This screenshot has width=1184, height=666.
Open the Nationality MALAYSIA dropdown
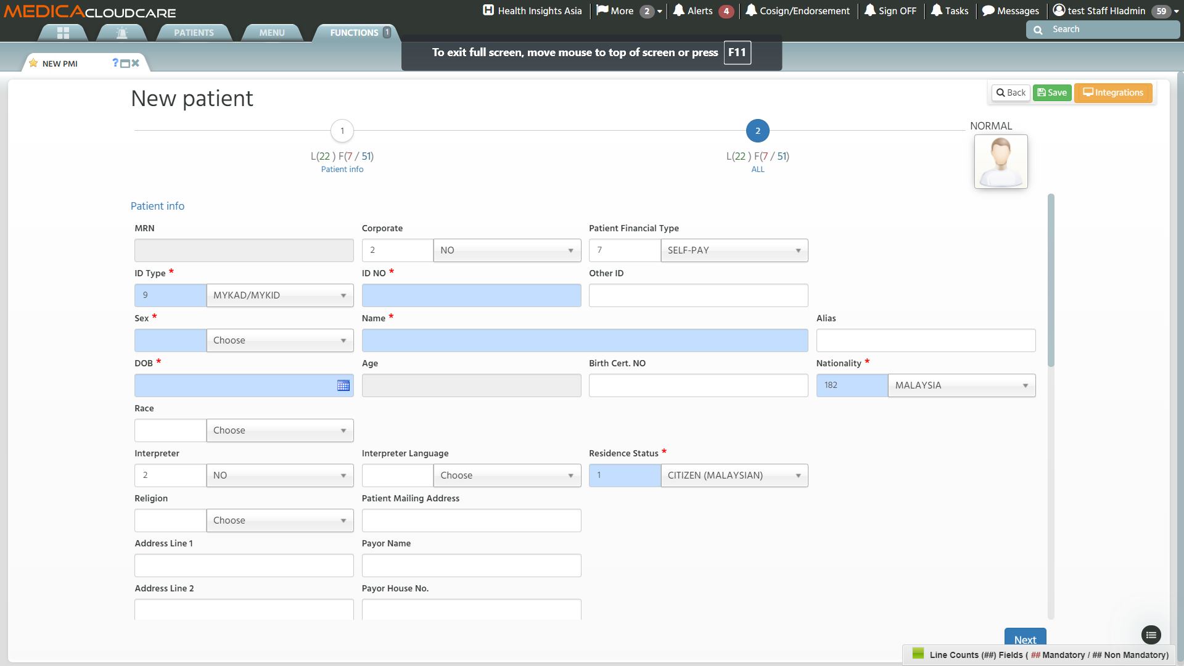[961, 385]
